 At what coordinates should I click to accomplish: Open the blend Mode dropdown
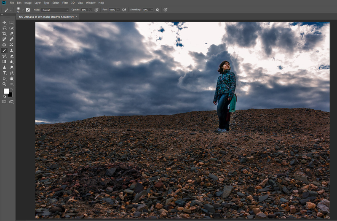[55, 9]
